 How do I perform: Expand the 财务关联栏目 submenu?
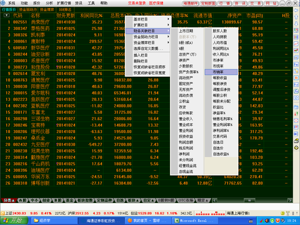(148, 31)
